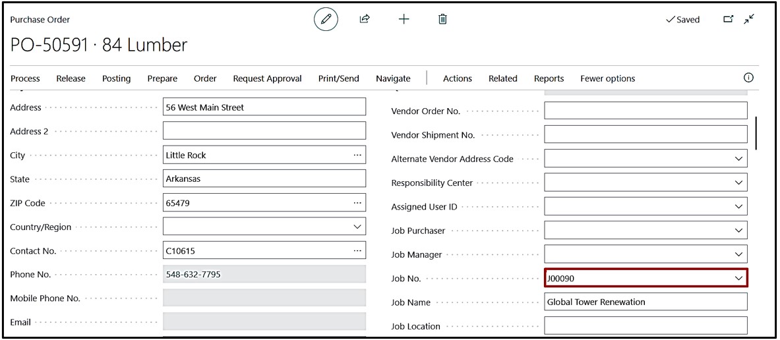
Task: Select the Navigate menu
Action: point(393,78)
